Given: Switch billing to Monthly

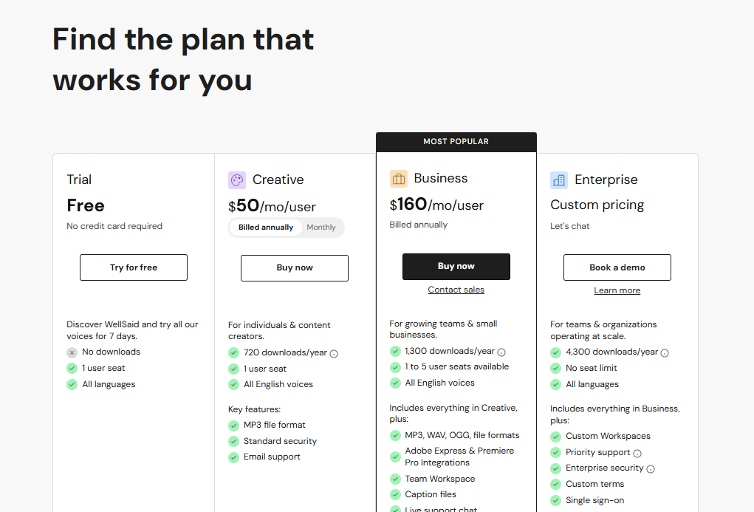Looking at the screenshot, I should pos(321,228).
